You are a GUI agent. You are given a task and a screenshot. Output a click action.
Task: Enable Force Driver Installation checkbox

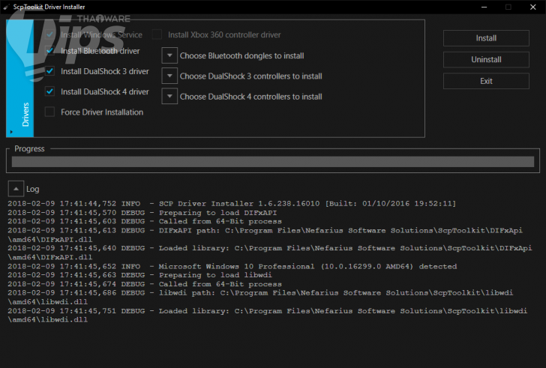49,112
